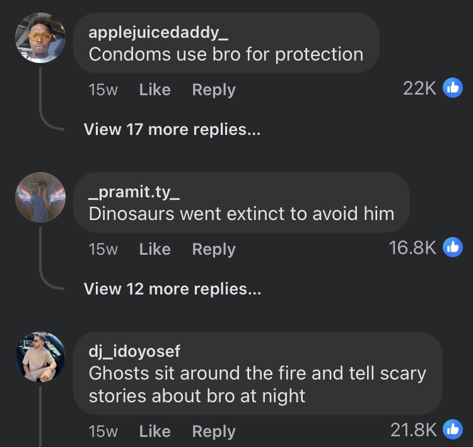The width and height of the screenshot is (473, 447).
Task: Expand "View 12 more replies"
Action: 172,289
